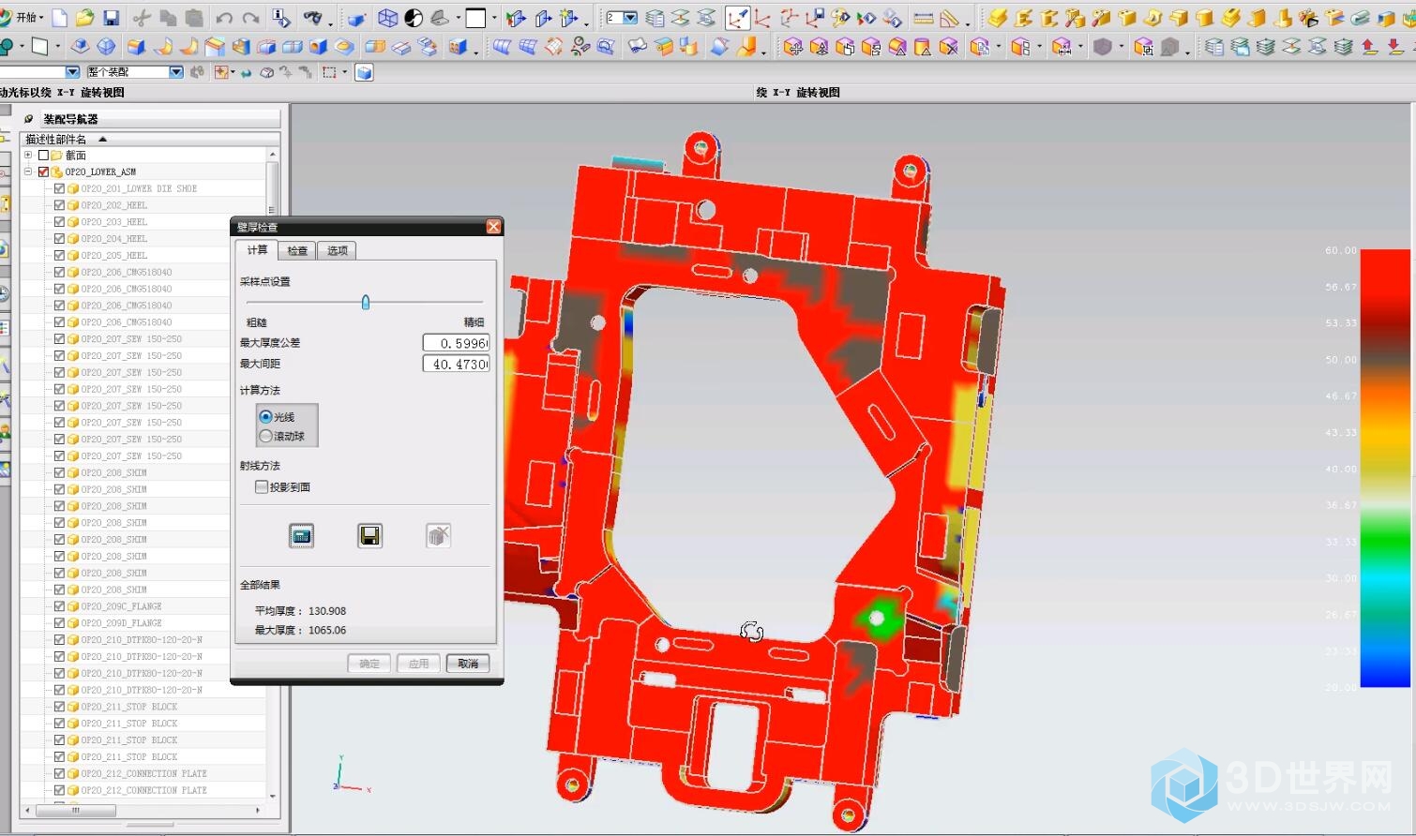Toggle the 截面 checkbox in navigator
The image size is (1416, 836).
click(43, 156)
